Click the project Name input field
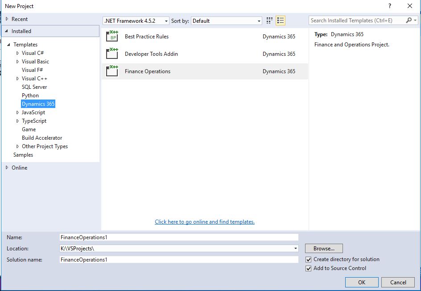The height and width of the screenshot is (291, 421). (x=179, y=237)
